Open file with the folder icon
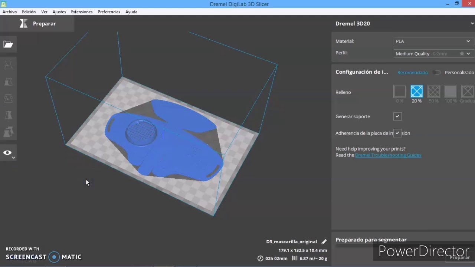 coord(8,44)
